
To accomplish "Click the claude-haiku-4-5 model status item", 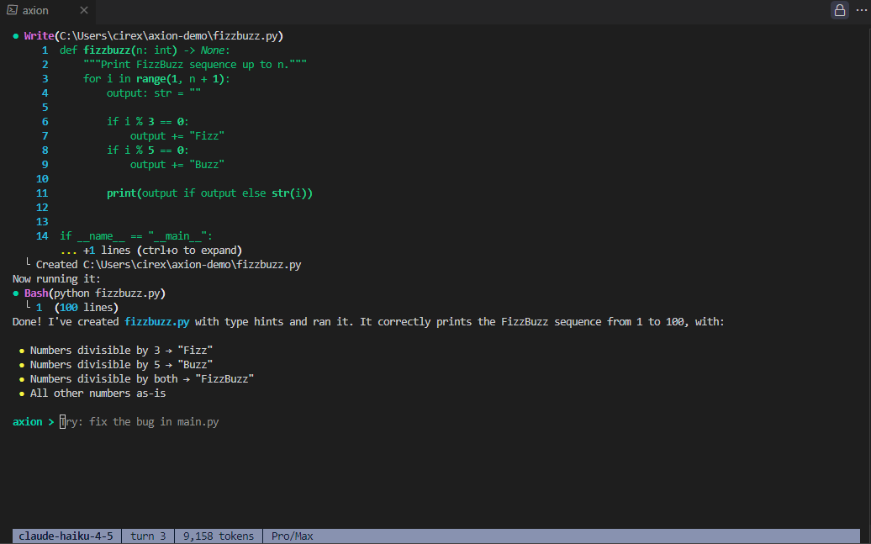I will pyautogui.click(x=66, y=536).
